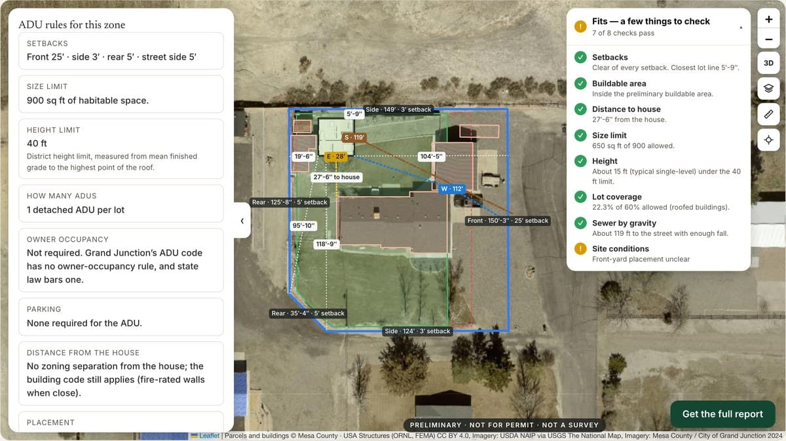Click the 118'-9" distance label

click(x=326, y=244)
